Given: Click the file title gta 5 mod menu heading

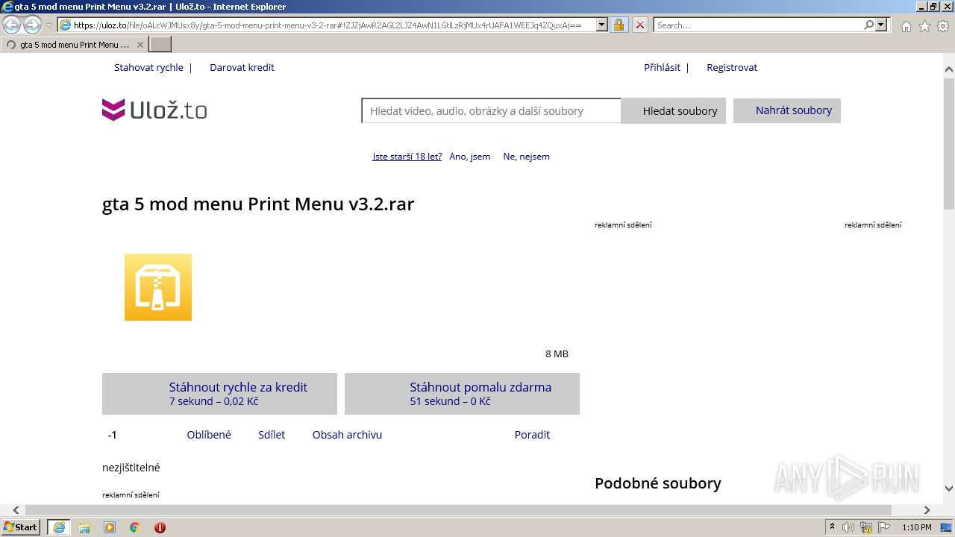Looking at the screenshot, I should tap(258, 204).
